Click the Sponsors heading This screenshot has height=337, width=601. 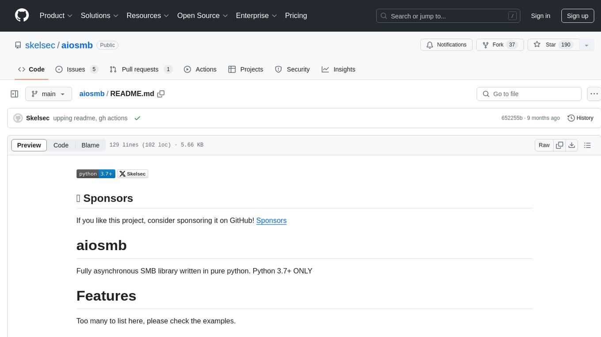(x=105, y=198)
